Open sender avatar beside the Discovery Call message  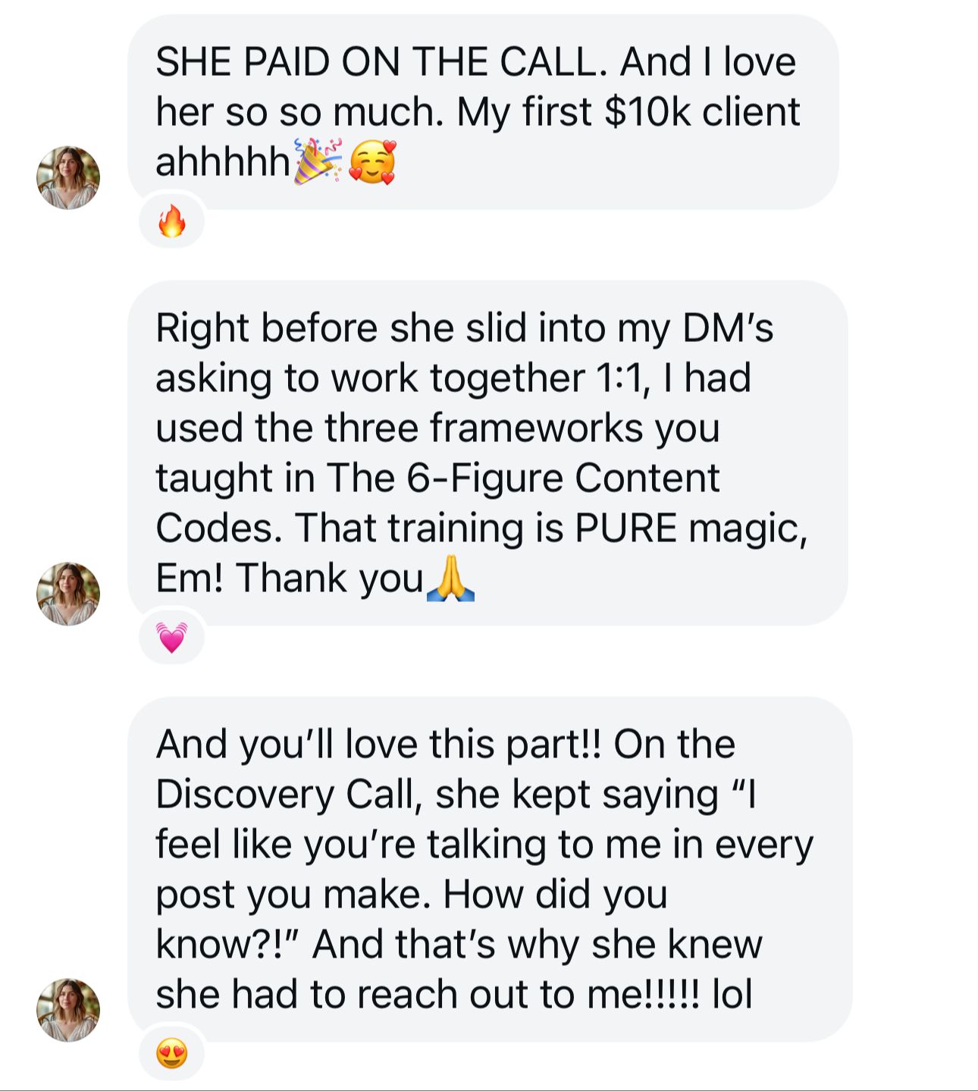point(68,1010)
